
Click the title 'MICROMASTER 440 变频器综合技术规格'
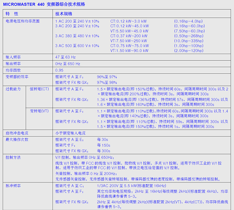[x=44, y=4]
